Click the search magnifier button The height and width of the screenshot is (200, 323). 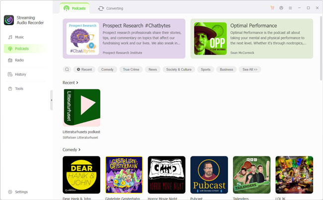(67, 69)
